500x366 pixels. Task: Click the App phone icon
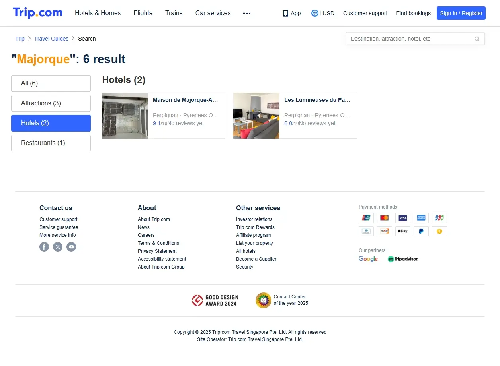click(x=285, y=13)
